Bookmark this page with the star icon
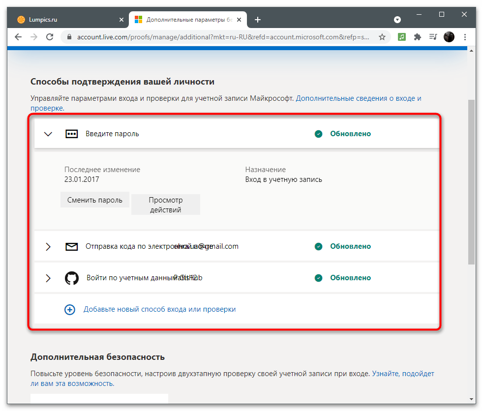 [382, 37]
